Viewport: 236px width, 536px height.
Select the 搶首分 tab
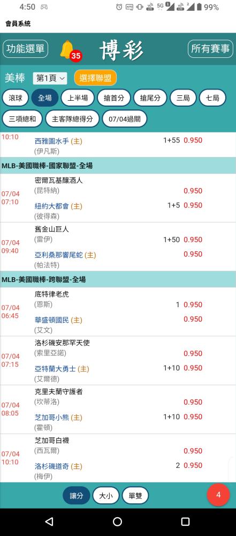pyautogui.click(x=114, y=98)
